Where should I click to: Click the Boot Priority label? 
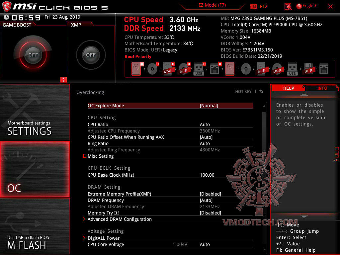tap(138, 56)
